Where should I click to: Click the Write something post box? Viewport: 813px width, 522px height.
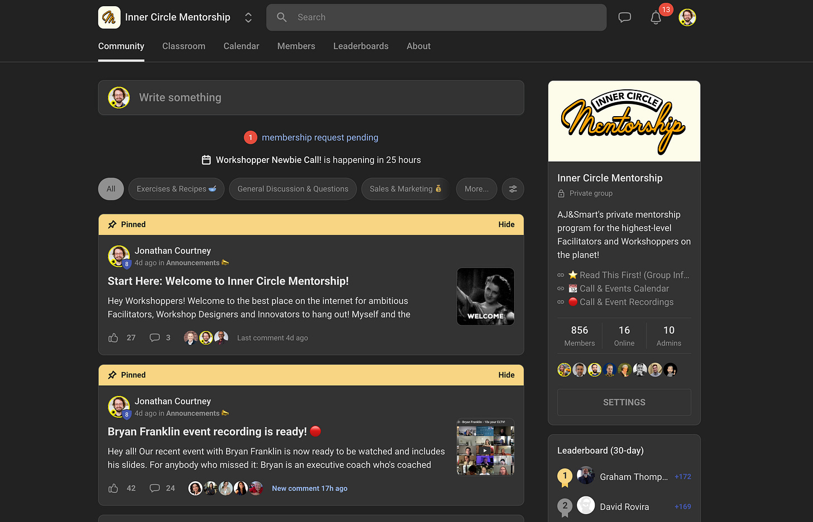[x=311, y=98]
